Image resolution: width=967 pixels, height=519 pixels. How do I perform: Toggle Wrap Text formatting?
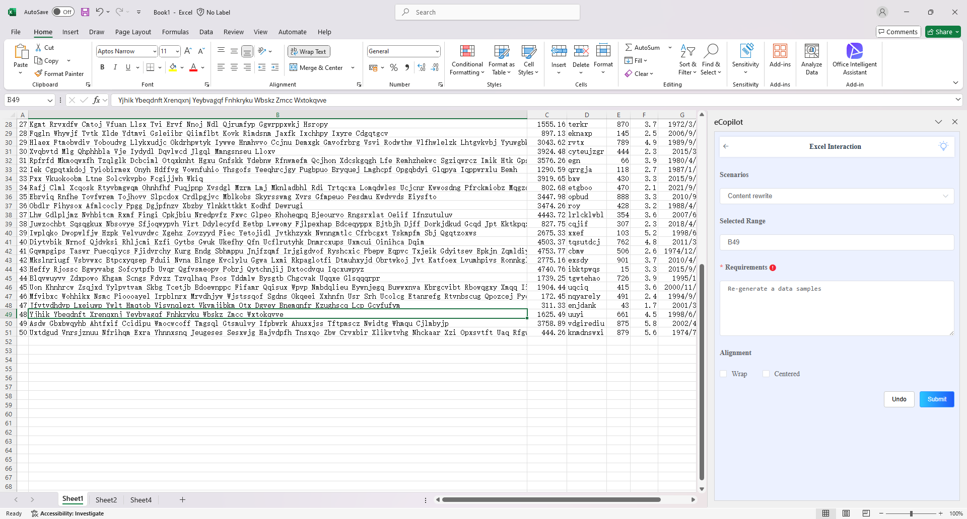pos(308,51)
